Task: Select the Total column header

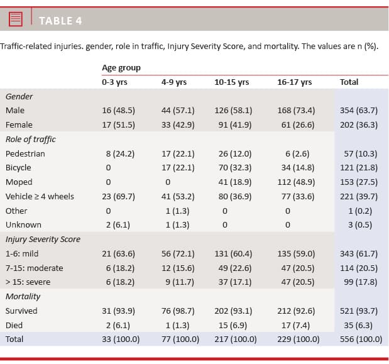Action: tap(349, 82)
